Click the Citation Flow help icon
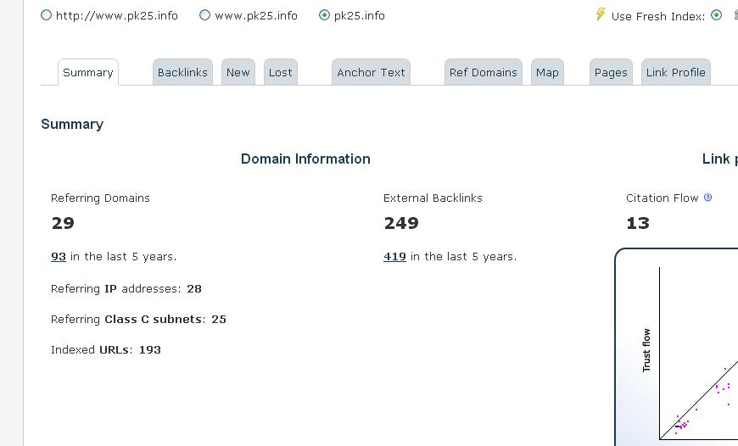Viewport: 738px width, 446px height. 707,198
